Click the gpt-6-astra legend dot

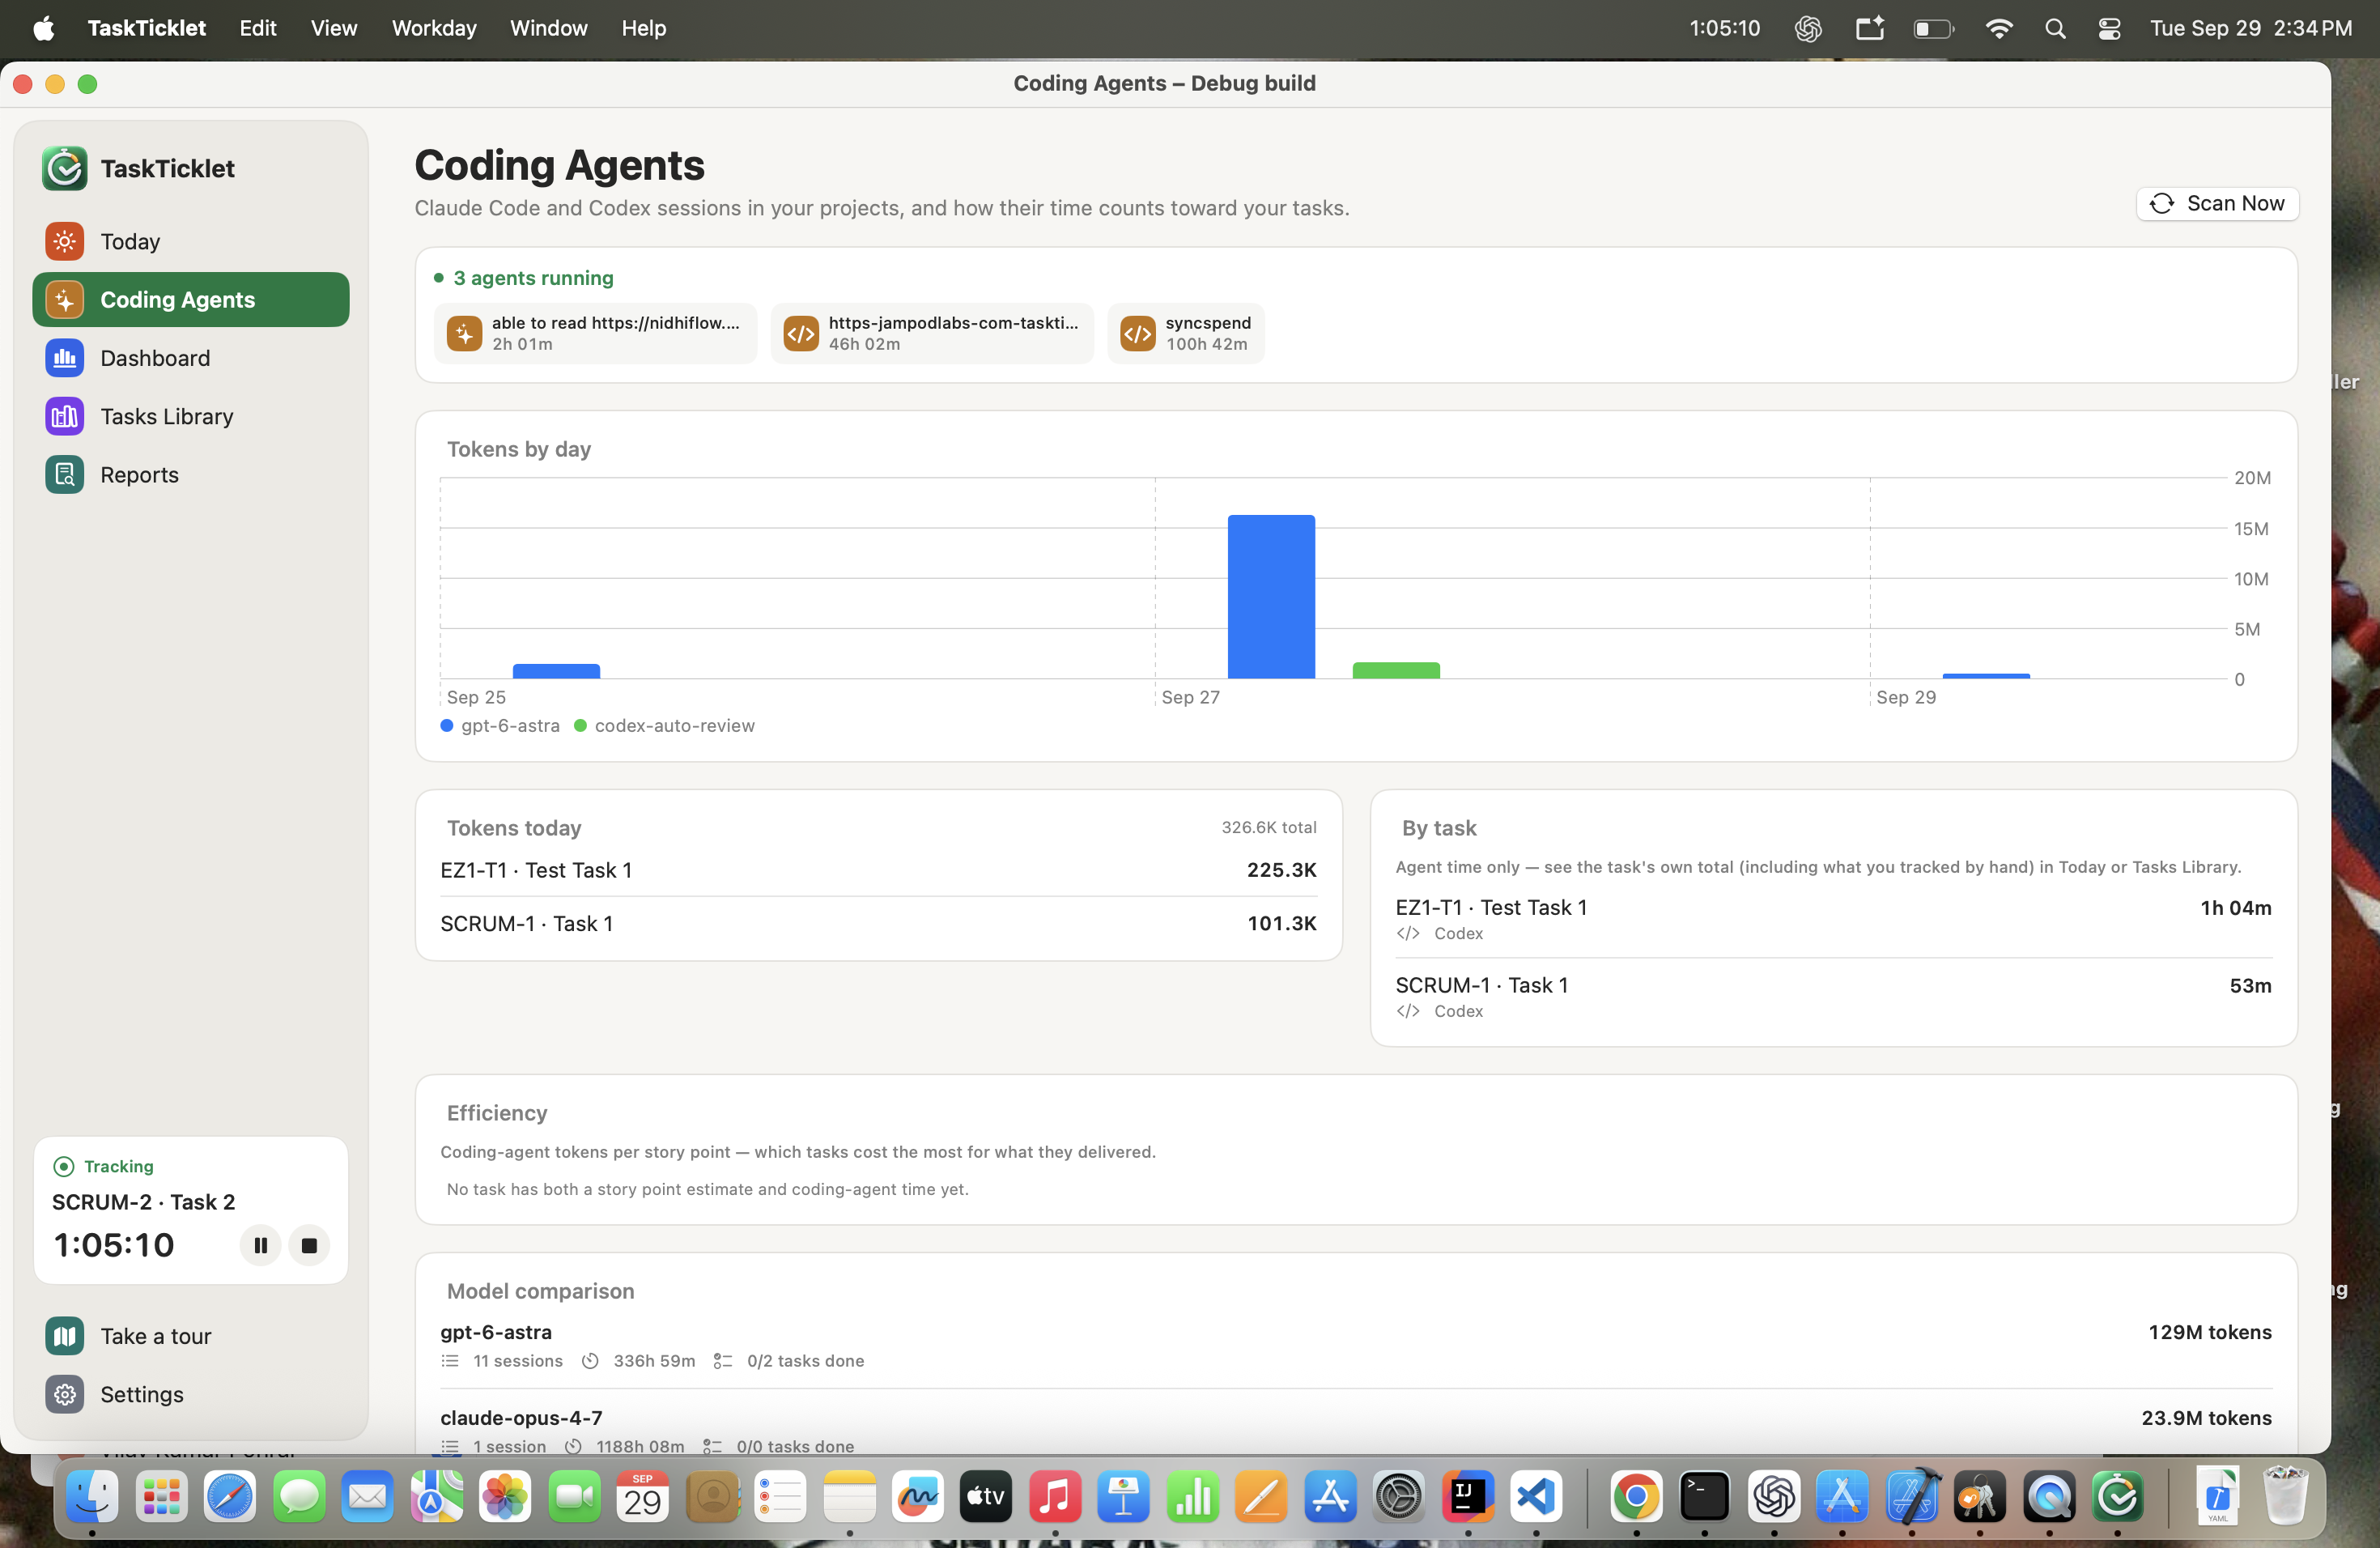tap(447, 725)
